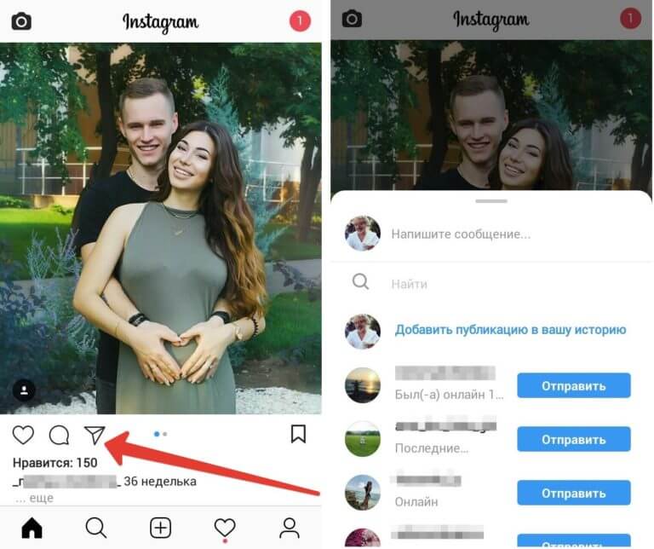The image size is (654, 549).
Task: Grab the share sheet's top handle bar
Action: pos(491,201)
